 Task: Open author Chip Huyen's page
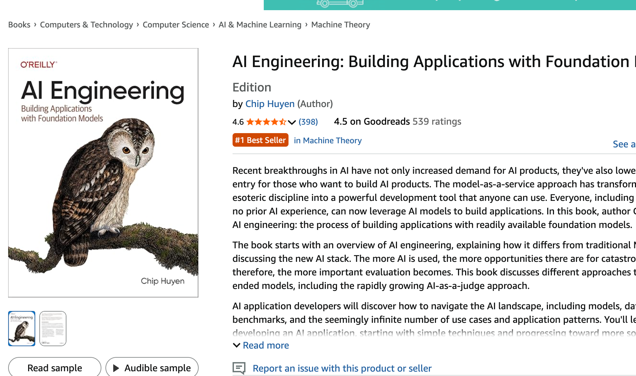[x=270, y=104]
